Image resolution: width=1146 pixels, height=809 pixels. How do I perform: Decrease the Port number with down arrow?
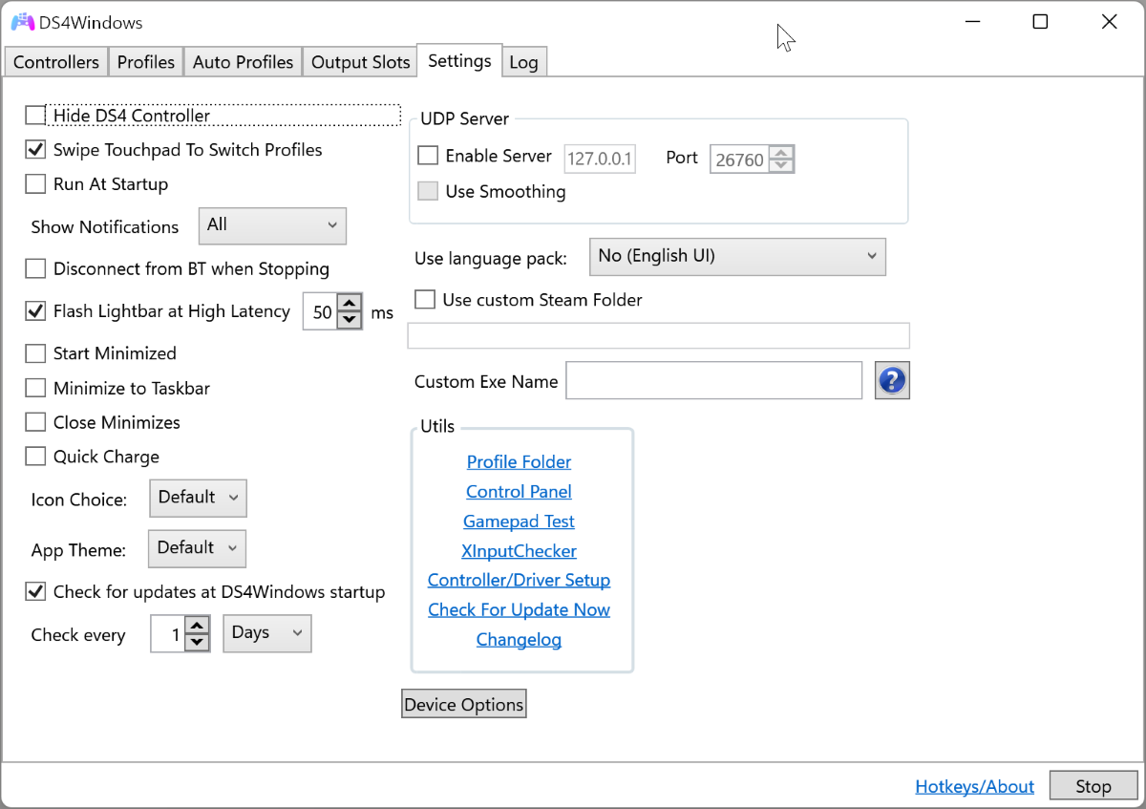tap(781, 166)
